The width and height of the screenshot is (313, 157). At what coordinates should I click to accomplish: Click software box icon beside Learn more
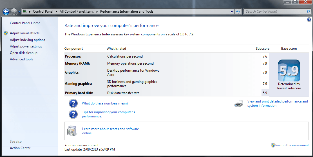pyautogui.click(x=72, y=131)
